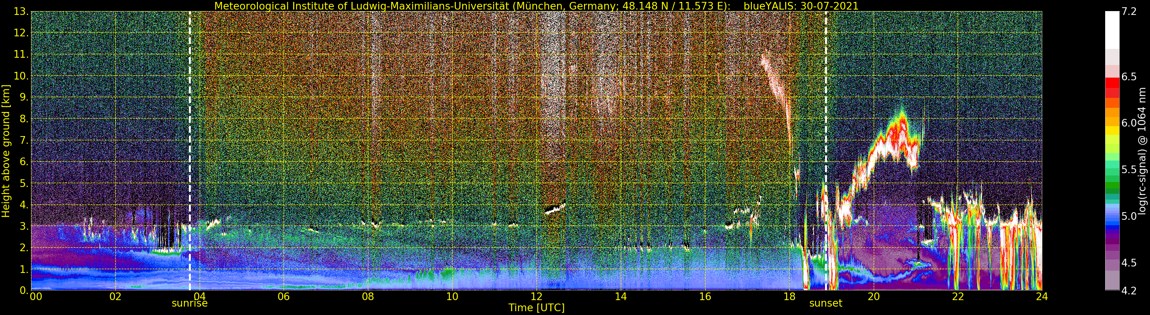Click the '08' time axis tick label
The image size is (1150, 315).
(368, 296)
